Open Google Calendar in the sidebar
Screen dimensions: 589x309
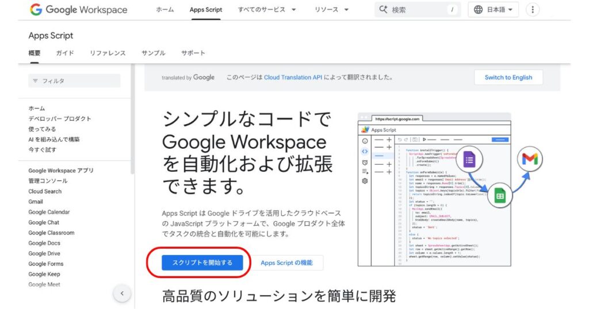49,212
